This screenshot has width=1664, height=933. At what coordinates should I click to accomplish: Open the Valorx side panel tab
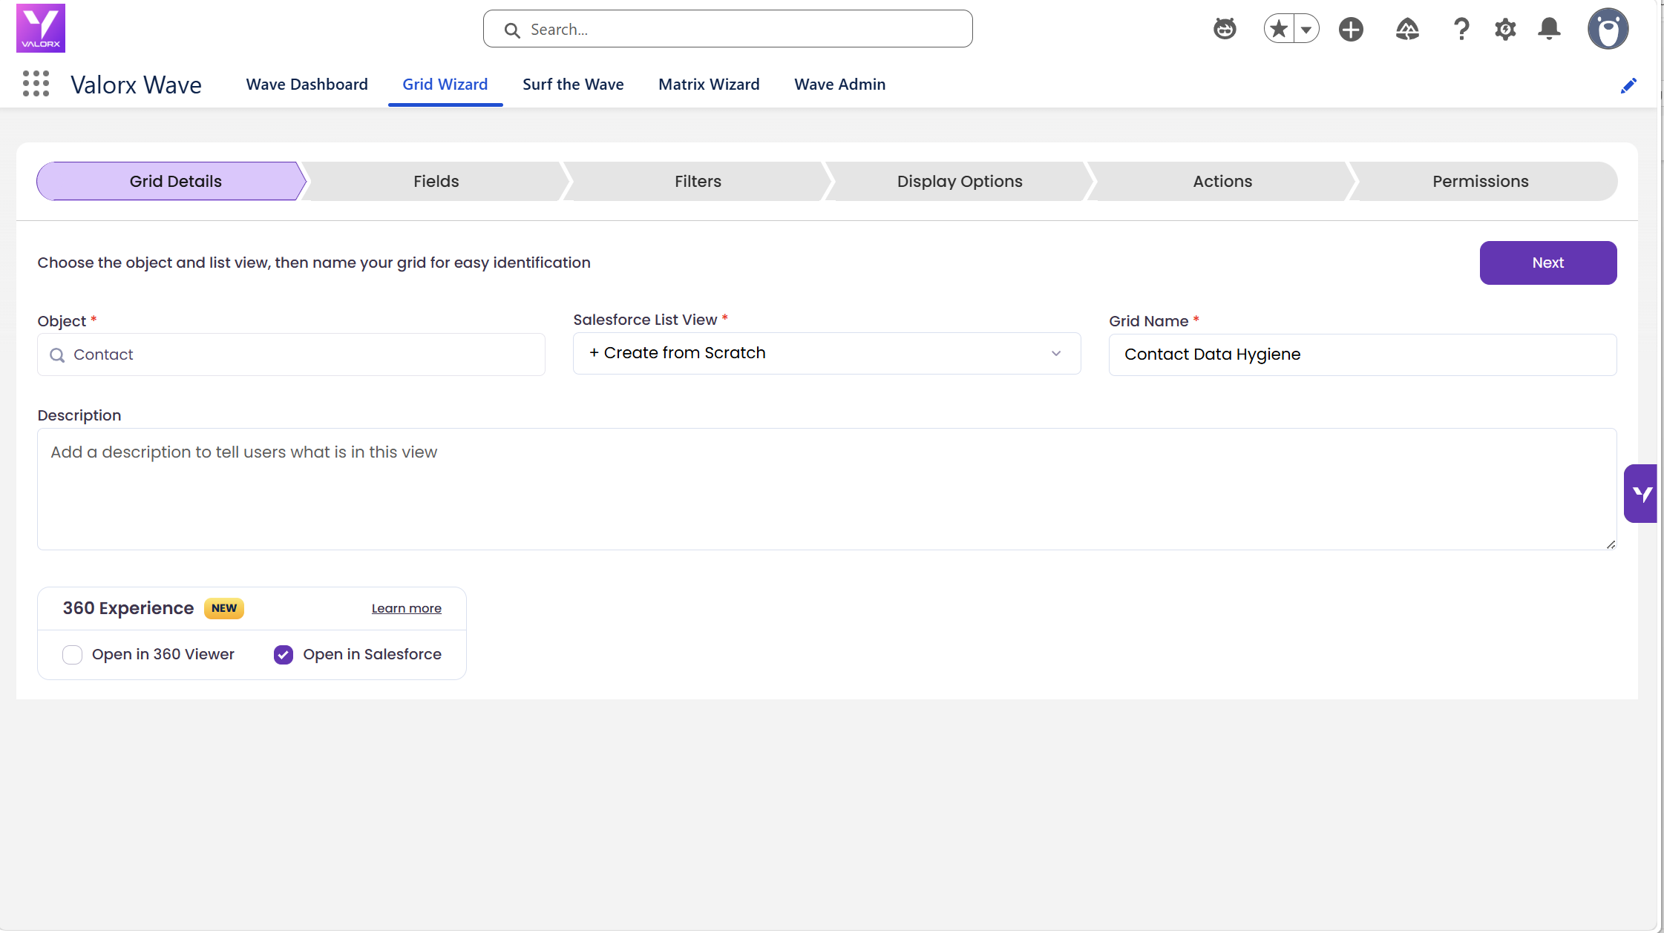(x=1640, y=493)
